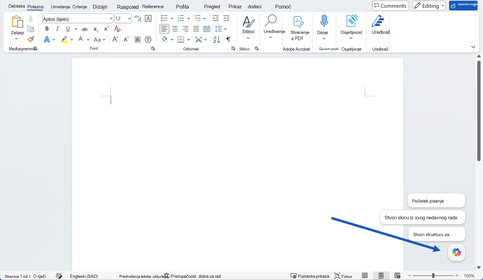Open the Uređivač editor pen icon

tap(378, 21)
